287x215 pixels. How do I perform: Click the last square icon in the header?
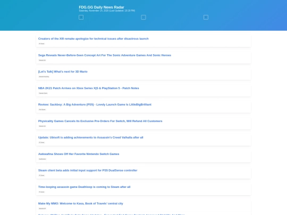coord(206,18)
